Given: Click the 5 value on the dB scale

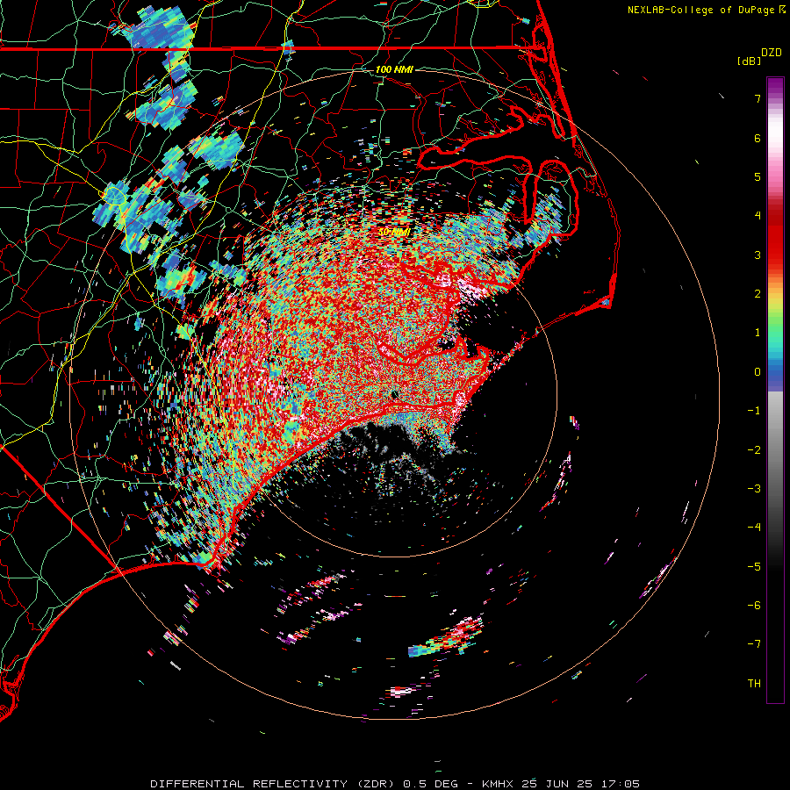Looking at the screenshot, I should pyautogui.click(x=758, y=176).
